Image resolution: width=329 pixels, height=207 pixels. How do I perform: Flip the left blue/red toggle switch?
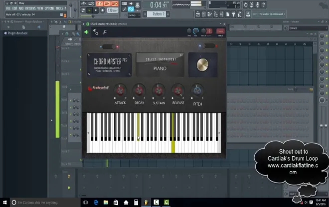tap(109, 46)
